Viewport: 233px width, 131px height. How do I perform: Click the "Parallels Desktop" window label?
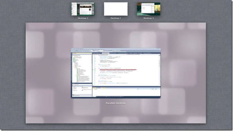116,103
